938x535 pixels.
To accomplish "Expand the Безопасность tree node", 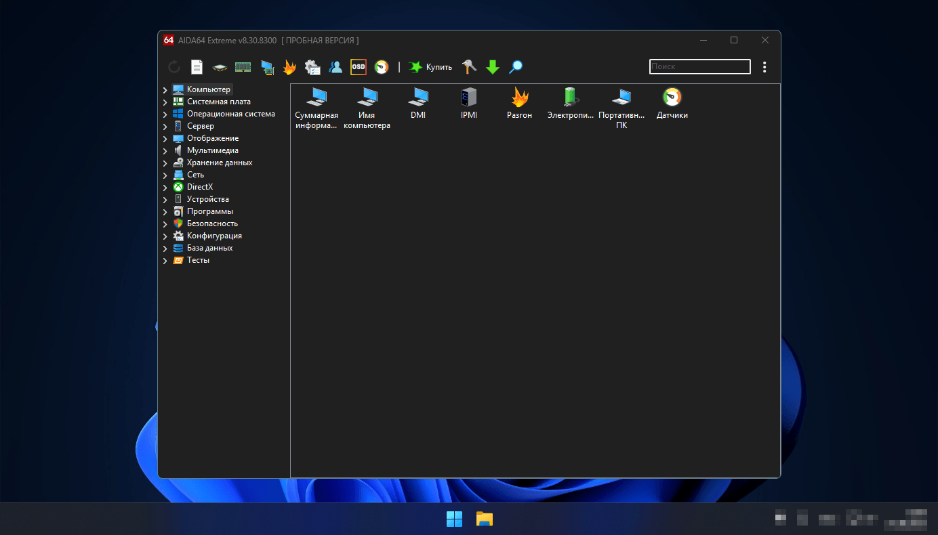I will point(165,224).
